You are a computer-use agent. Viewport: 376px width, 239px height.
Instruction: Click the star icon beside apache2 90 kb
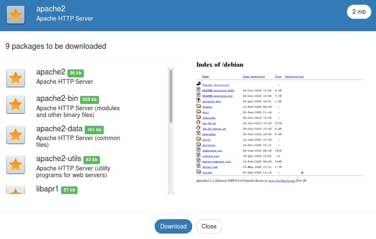click(16, 78)
